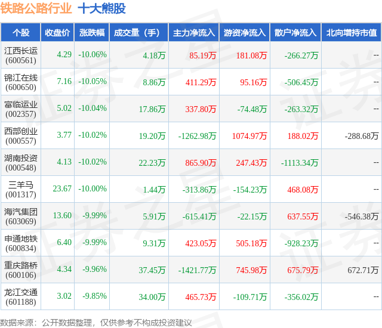
Task: Click retail inflow value 675.79万
Action: 303,270
